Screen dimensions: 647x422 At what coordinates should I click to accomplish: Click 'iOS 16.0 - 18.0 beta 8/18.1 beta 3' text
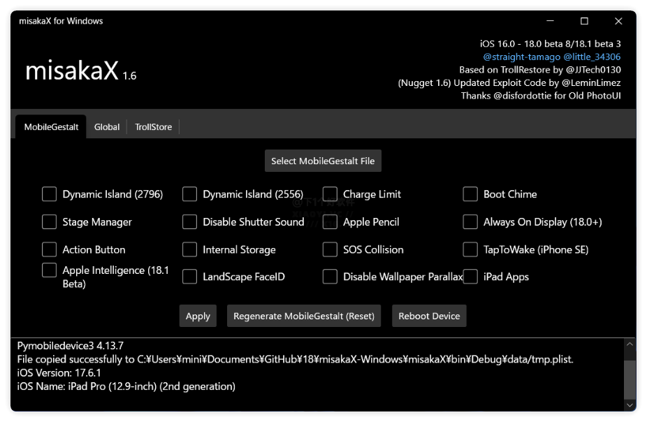pos(550,44)
